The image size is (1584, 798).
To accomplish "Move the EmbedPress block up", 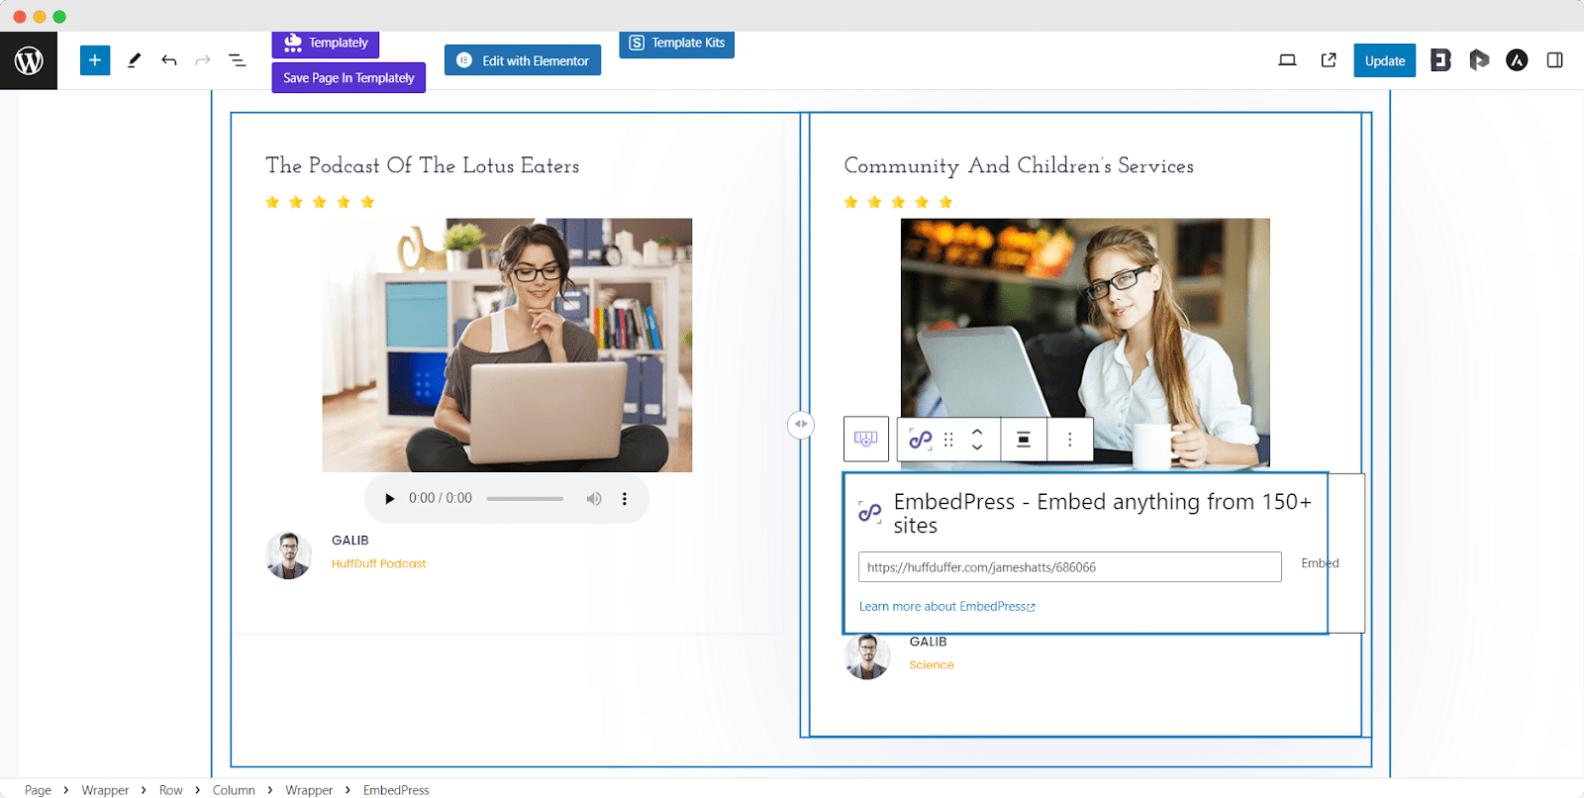I will point(977,432).
